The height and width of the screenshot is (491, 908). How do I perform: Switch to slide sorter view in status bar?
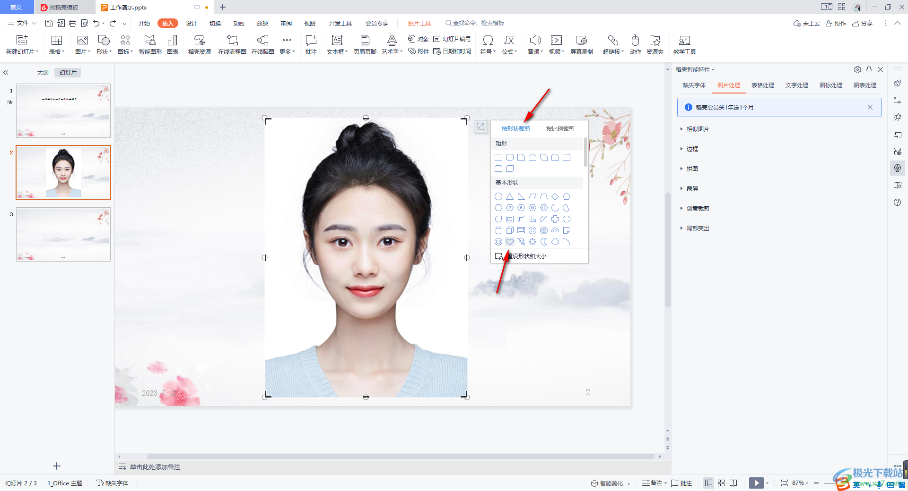(x=721, y=483)
